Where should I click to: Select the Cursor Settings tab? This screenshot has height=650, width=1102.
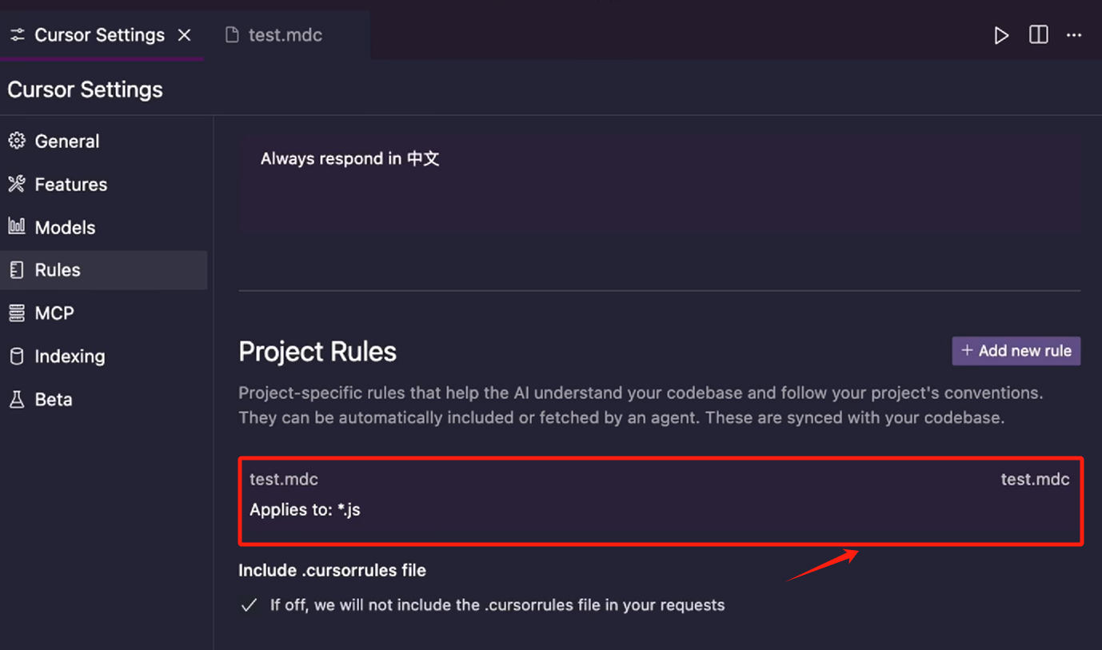87,35
